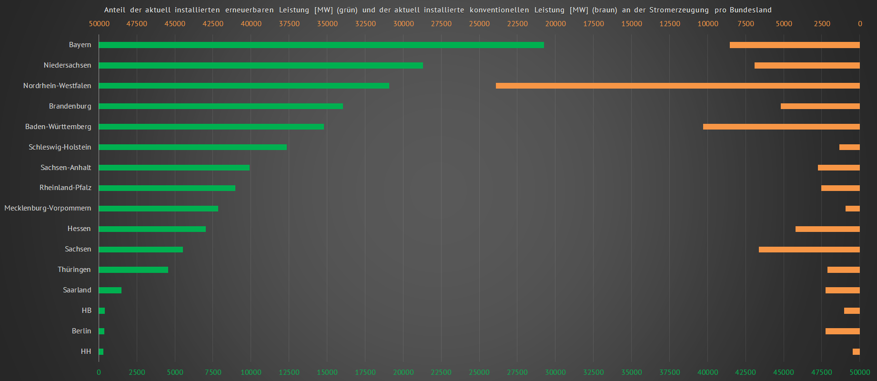This screenshot has height=381, width=877.
Task: Click the green bar for Nordrhein-Westfalen
Action: (x=244, y=86)
